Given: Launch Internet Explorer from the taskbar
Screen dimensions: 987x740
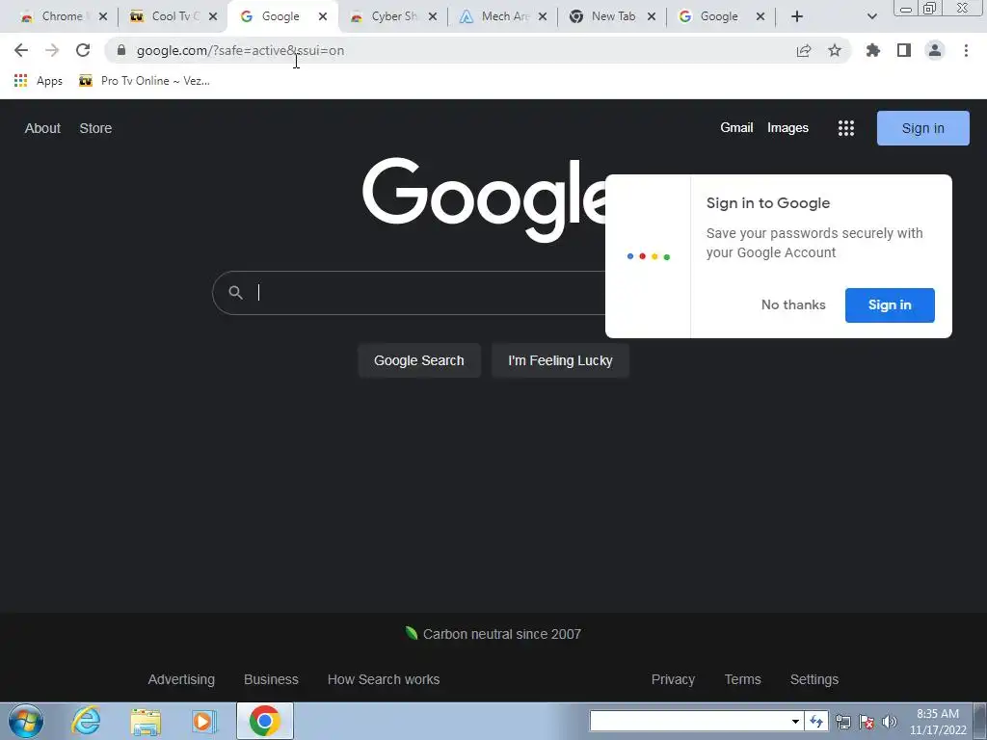Looking at the screenshot, I should [86, 721].
